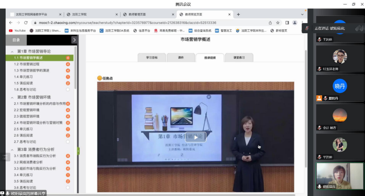Open the YouTube bookmark
Screen dimensions: 365x196
pos(17,31)
